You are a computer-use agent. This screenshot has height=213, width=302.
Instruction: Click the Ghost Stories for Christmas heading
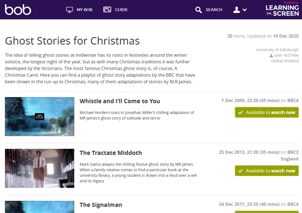tap(72, 41)
